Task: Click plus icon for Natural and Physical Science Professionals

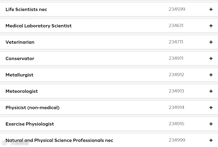Action: (211, 140)
